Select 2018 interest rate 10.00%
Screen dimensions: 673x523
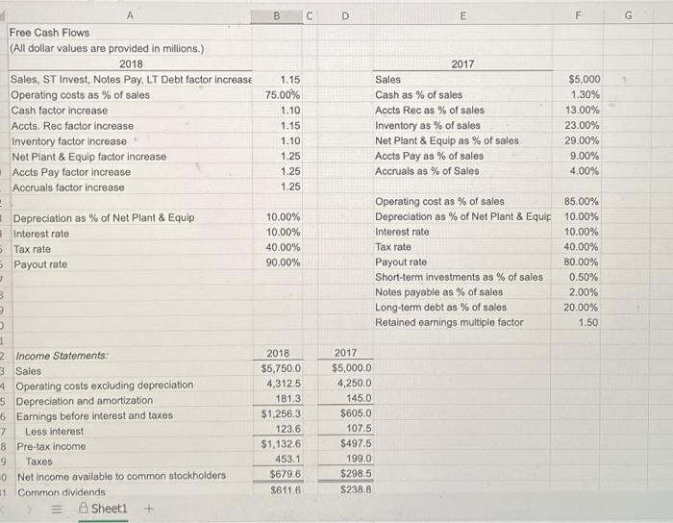(283, 232)
